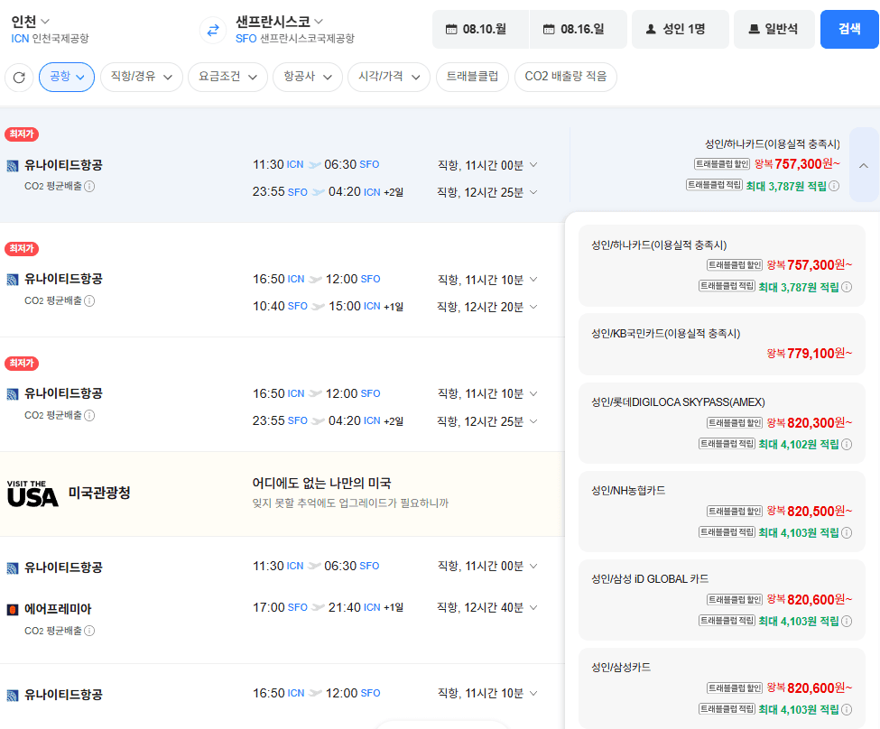This screenshot has width=880, height=729.
Task: Click the ICN 인천국제공항 airport label
Action: click(50, 39)
